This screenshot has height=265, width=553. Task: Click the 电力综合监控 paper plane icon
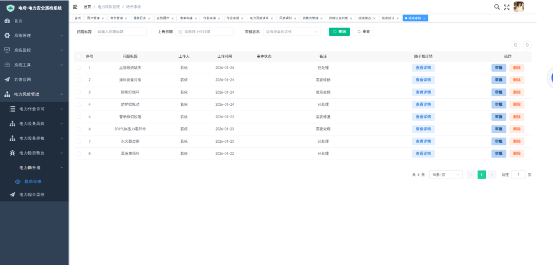[x=12, y=194]
